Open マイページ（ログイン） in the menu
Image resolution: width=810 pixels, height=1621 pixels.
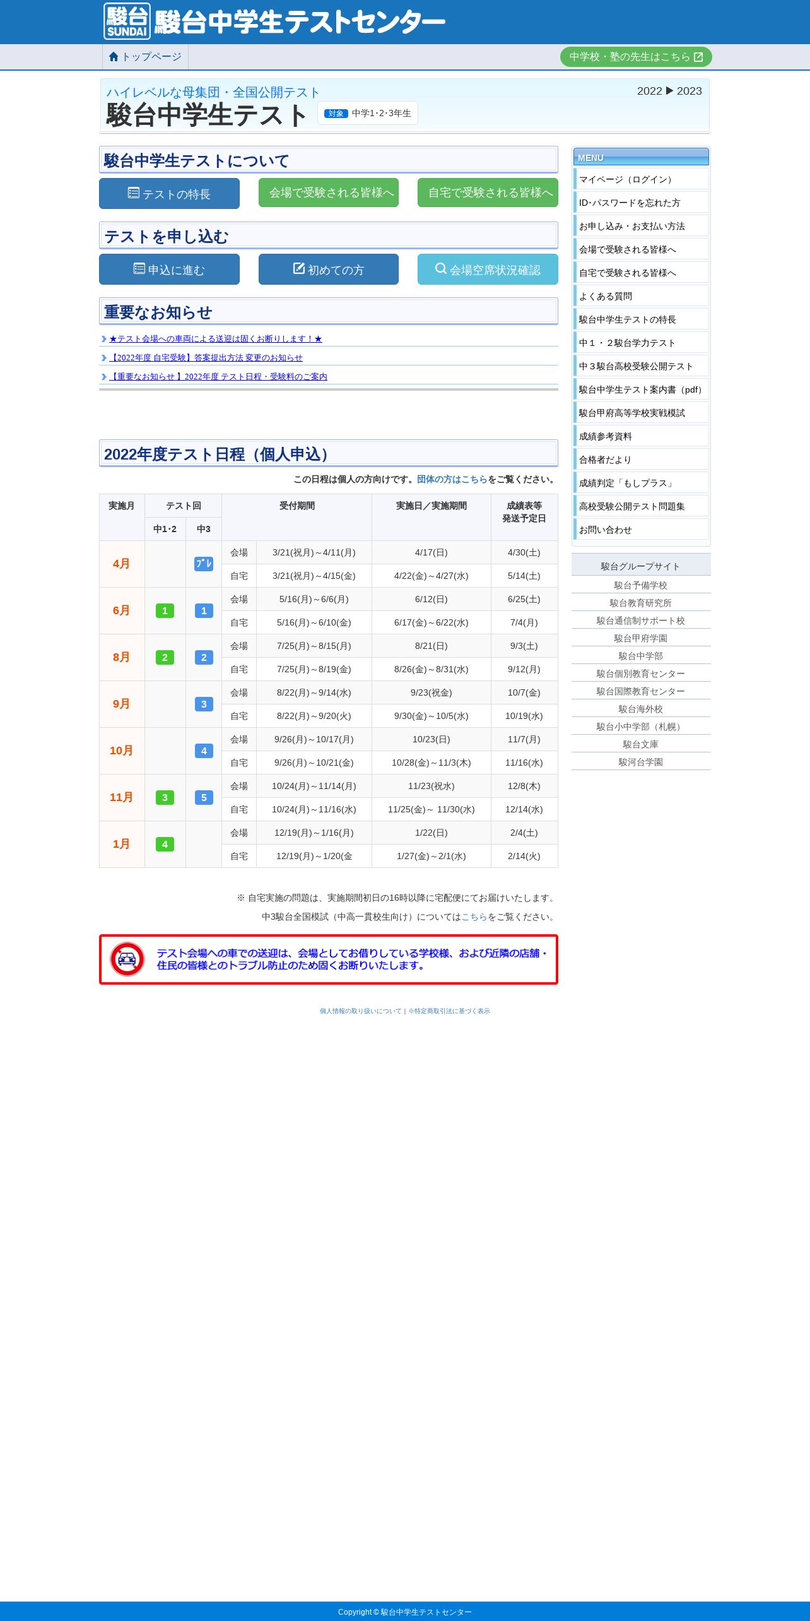pos(641,179)
